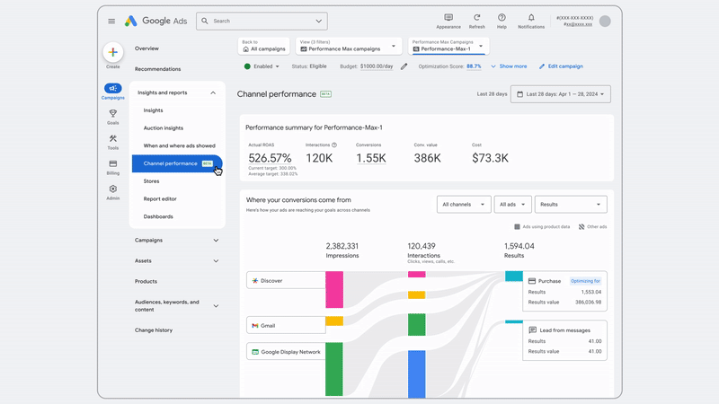The height and width of the screenshot is (404, 719).
Task: Open the Campaigns sidebar section
Action: click(x=113, y=92)
